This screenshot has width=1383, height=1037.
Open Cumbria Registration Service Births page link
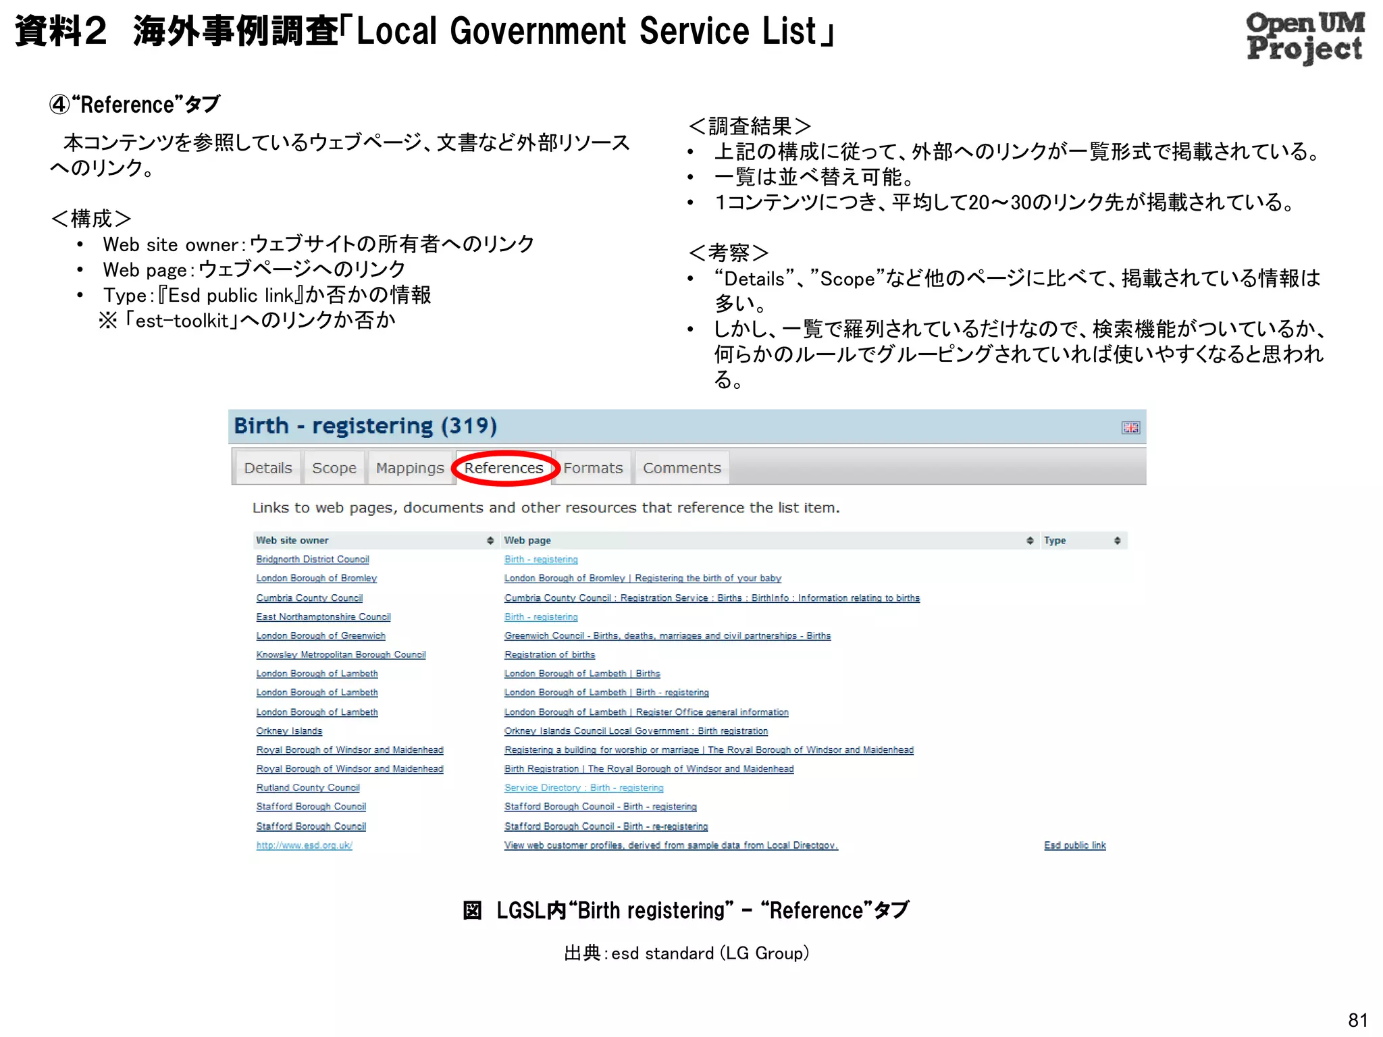pos(712,597)
